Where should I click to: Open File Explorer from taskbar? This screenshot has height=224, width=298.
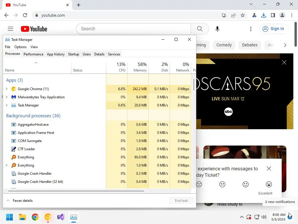click(x=22, y=217)
